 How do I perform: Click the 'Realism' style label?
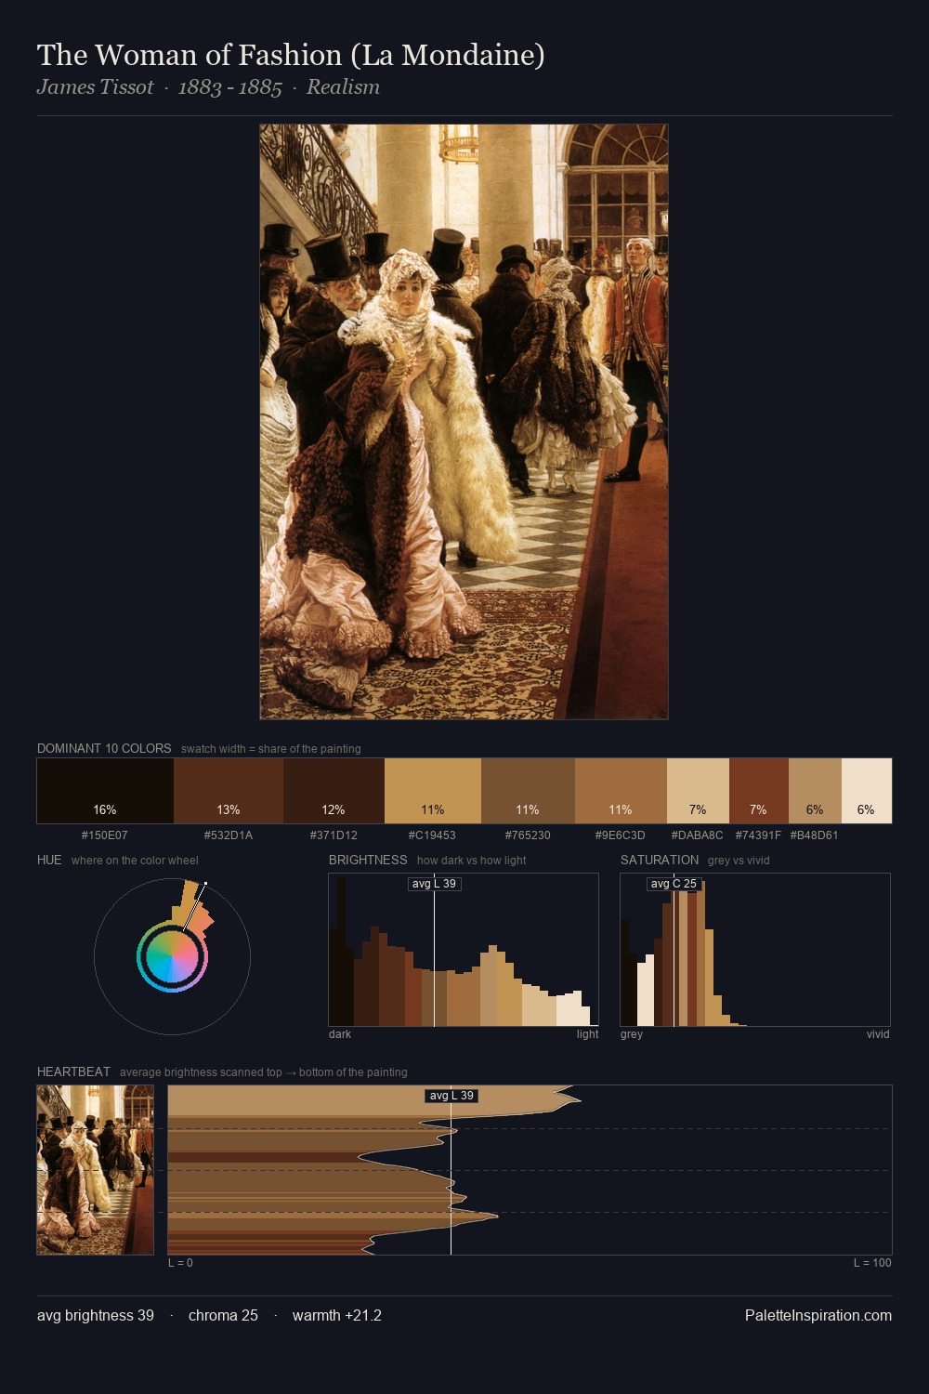(343, 87)
